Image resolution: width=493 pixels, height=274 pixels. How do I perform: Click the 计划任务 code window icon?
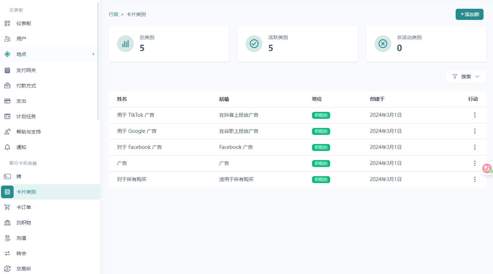click(7, 116)
